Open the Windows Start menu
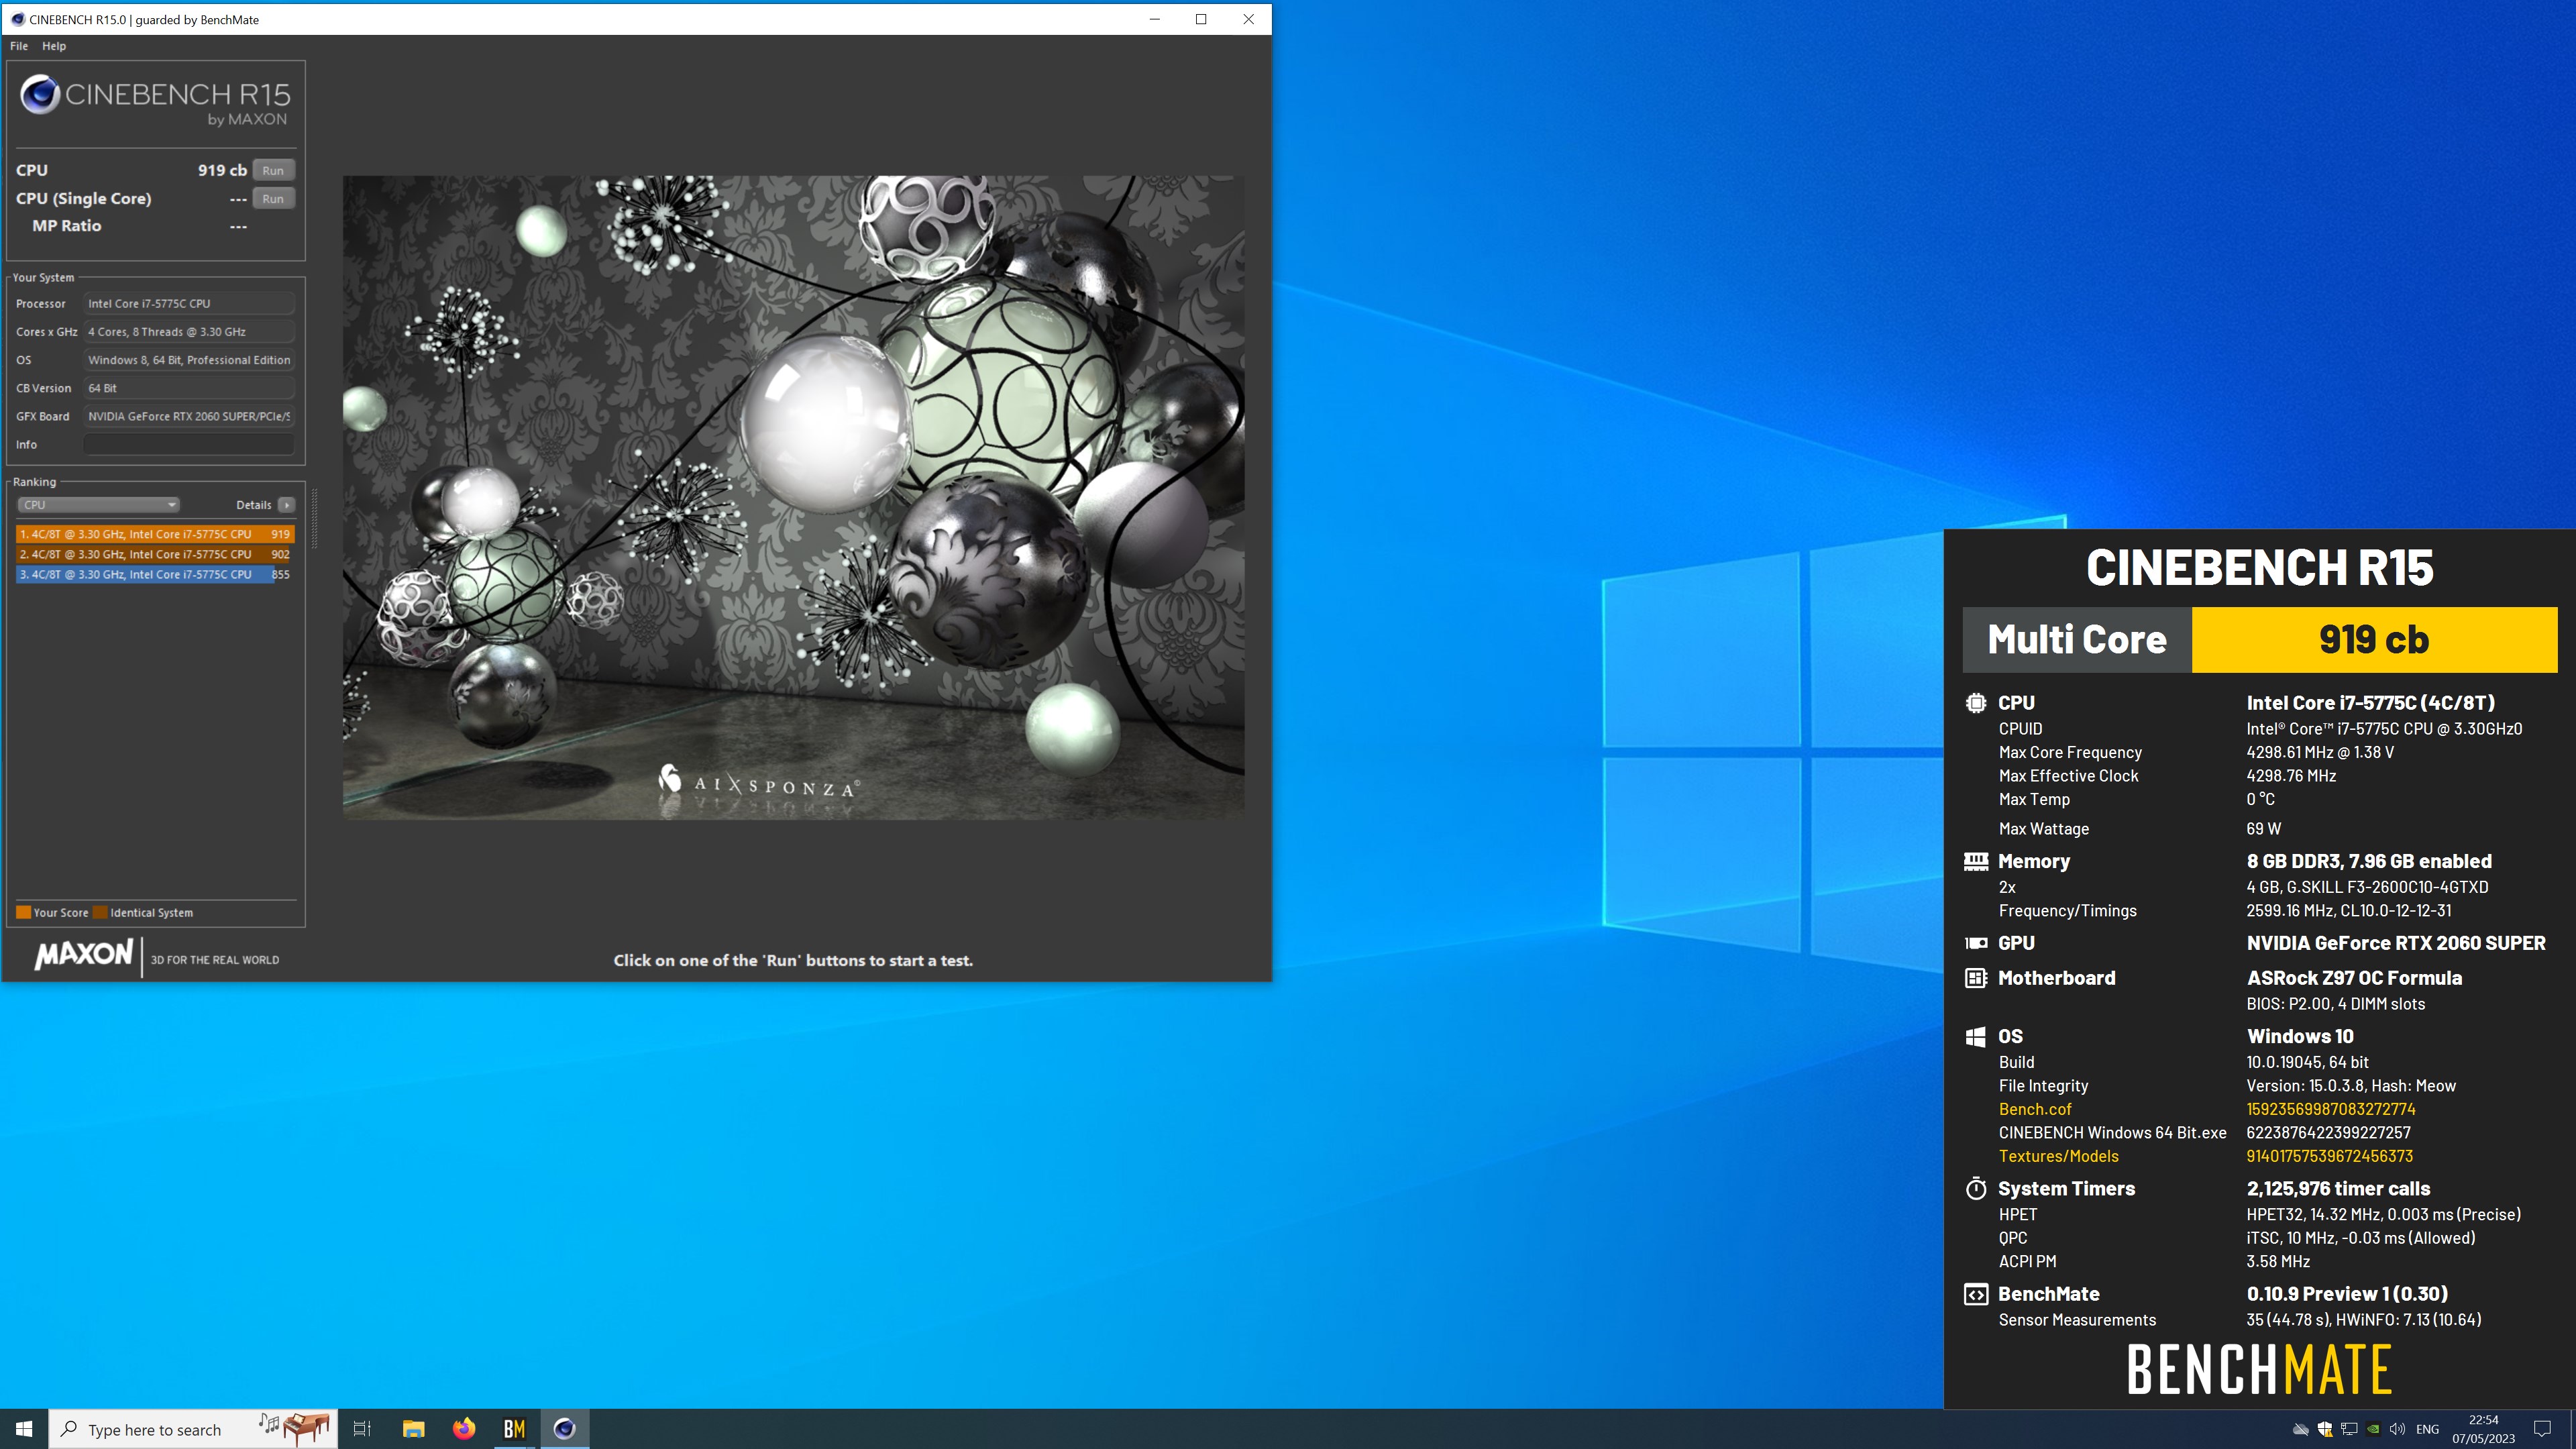 point(24,1429)
